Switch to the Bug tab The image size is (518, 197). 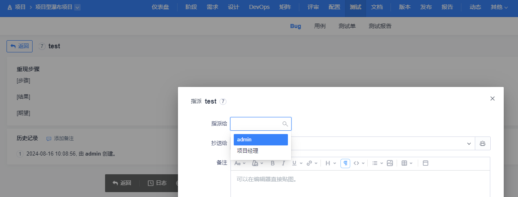tap(296, 26)
